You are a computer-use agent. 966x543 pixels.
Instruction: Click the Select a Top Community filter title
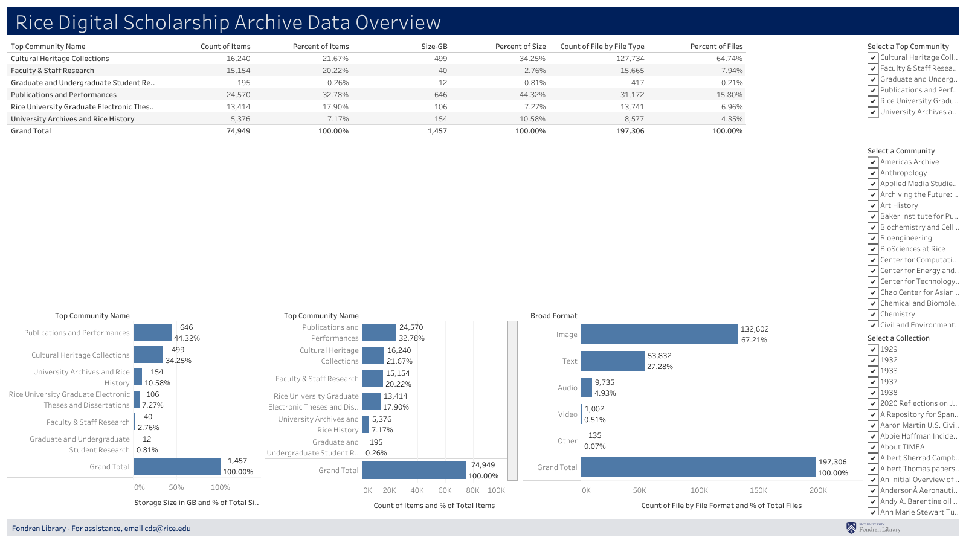click(x=908, y=47)
